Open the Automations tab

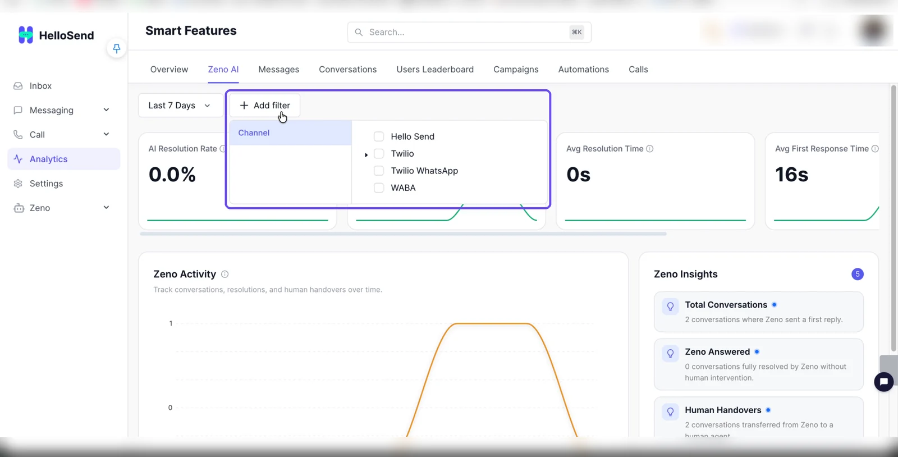point(583,70)
